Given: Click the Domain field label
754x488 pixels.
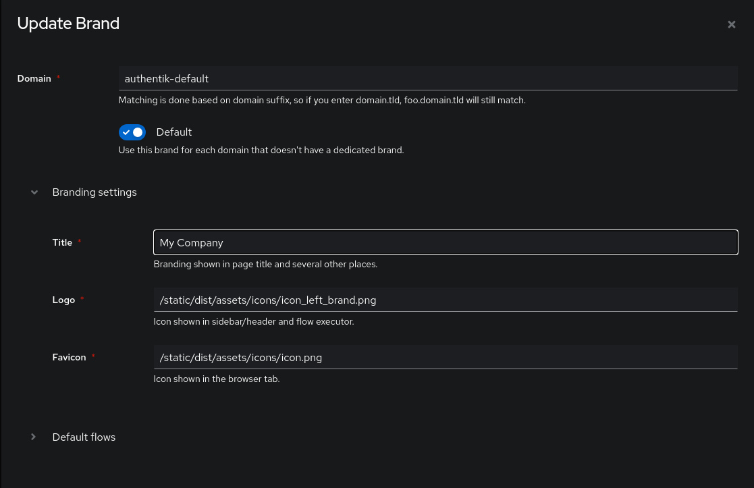Looking at the screenshot, I should [x=34, y=78].
